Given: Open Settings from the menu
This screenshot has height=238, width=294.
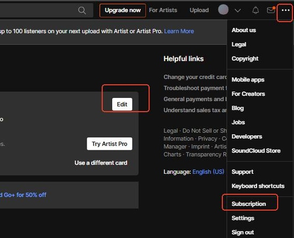Looking at the screenshot, I should pos(243,218).
